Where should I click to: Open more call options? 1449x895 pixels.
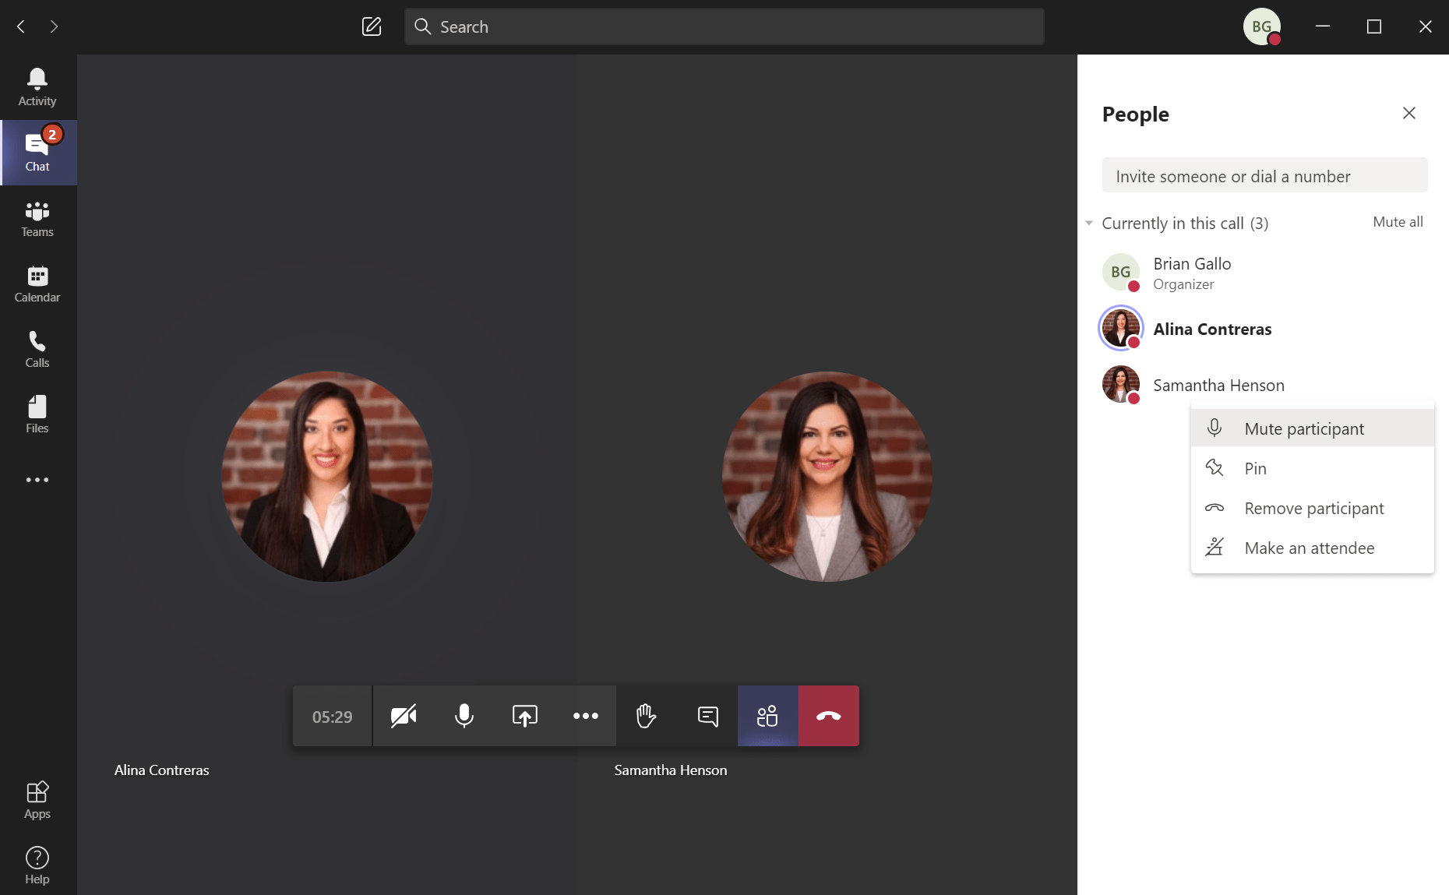pos(586,716)
